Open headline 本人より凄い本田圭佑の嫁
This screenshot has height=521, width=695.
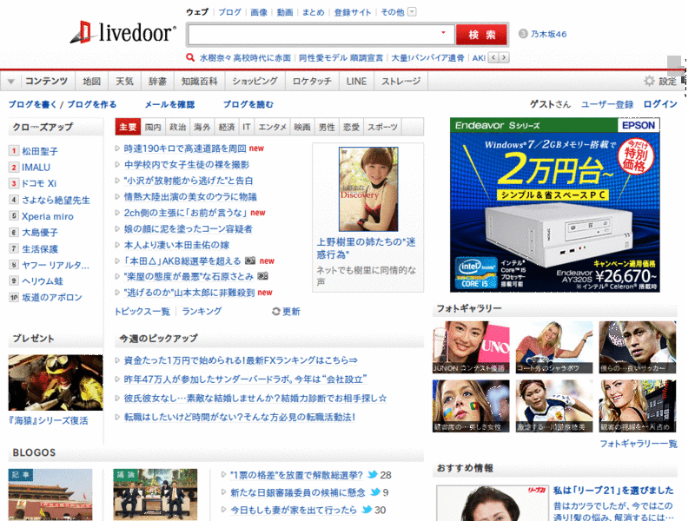click(x=177, y=245)
